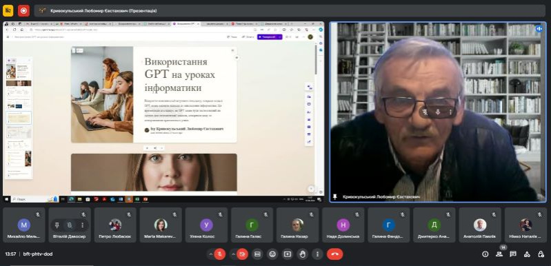Raise hand in the meeting
Screen dimensions: 551x266
303,254
